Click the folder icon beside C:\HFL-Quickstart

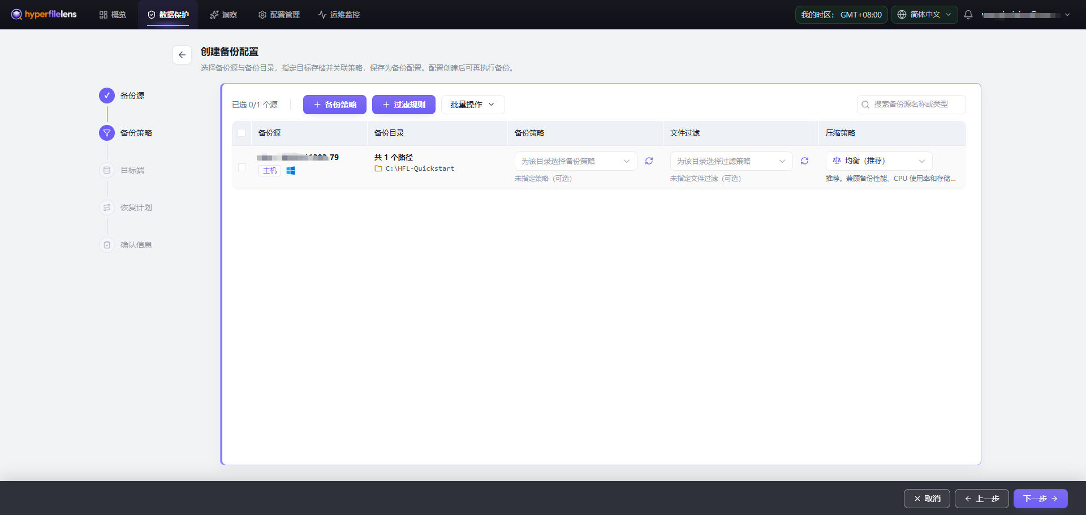pos(378,168)
